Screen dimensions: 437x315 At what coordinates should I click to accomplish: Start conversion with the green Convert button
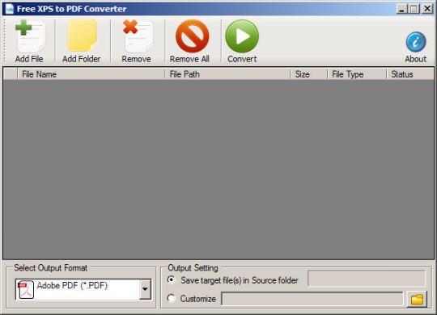pyautogui.click(x=242, y=36)
